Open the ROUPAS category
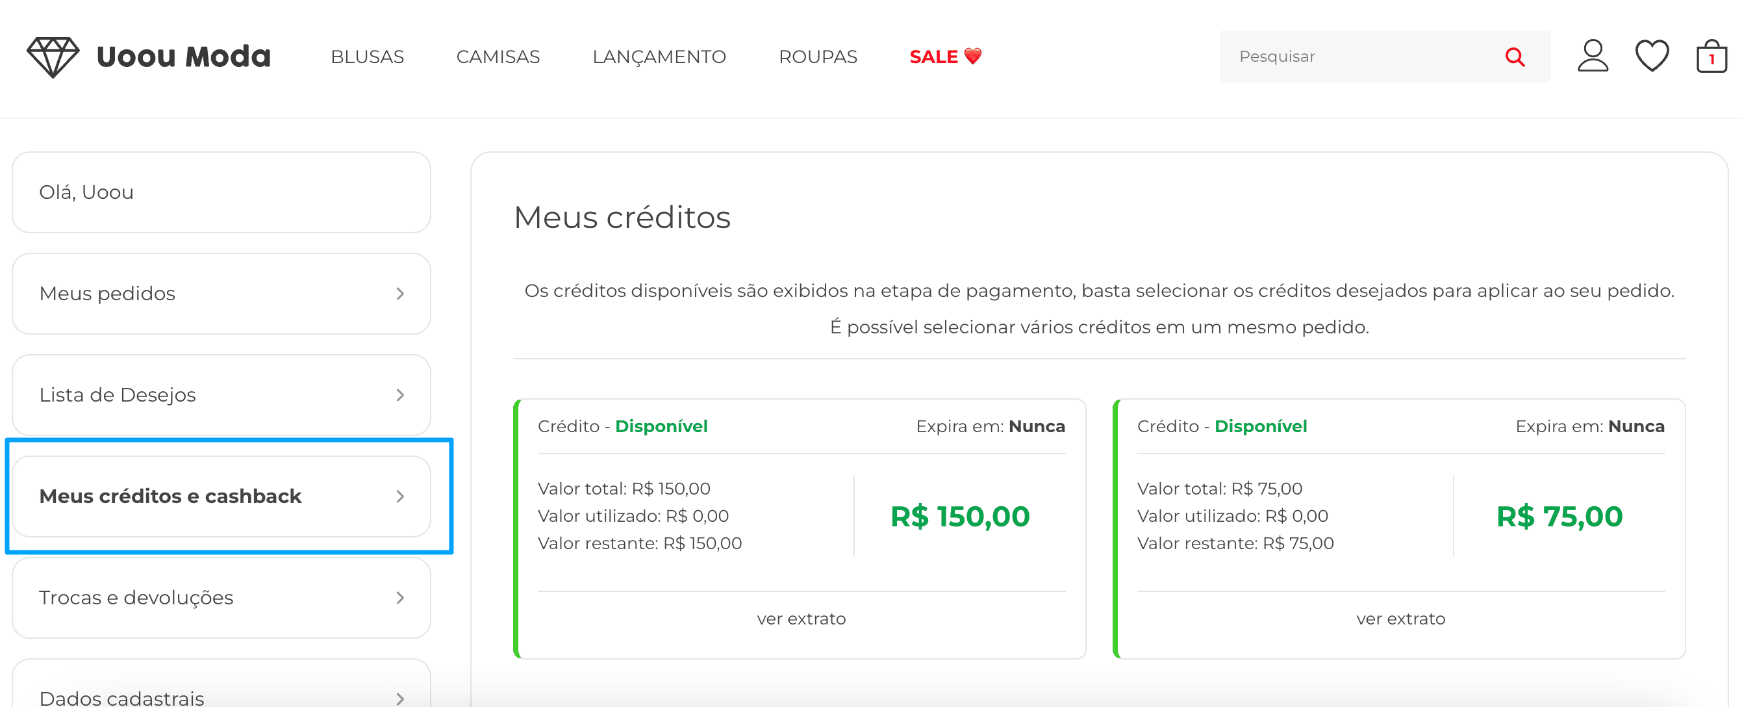 818,57
